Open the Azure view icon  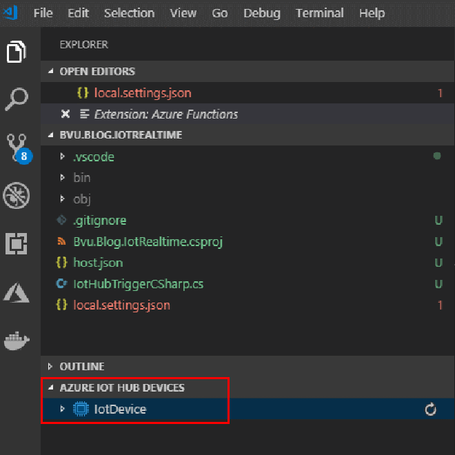(17, 292)
